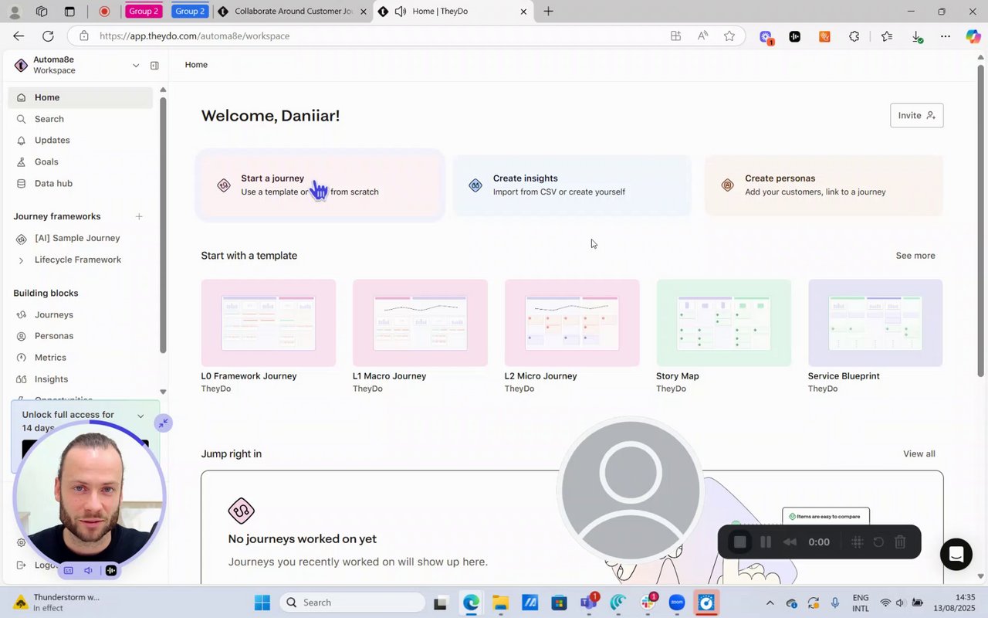Stop the recording in recorder bar
Viewport: 988px width, 618px height.
click(x=739, y=542)
